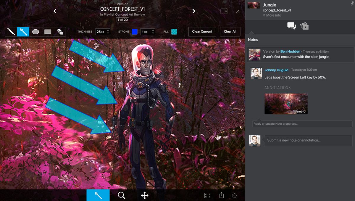
Task: Click 'in Playlist Concept Art Review' text
Action: click(x=122, y=15)
